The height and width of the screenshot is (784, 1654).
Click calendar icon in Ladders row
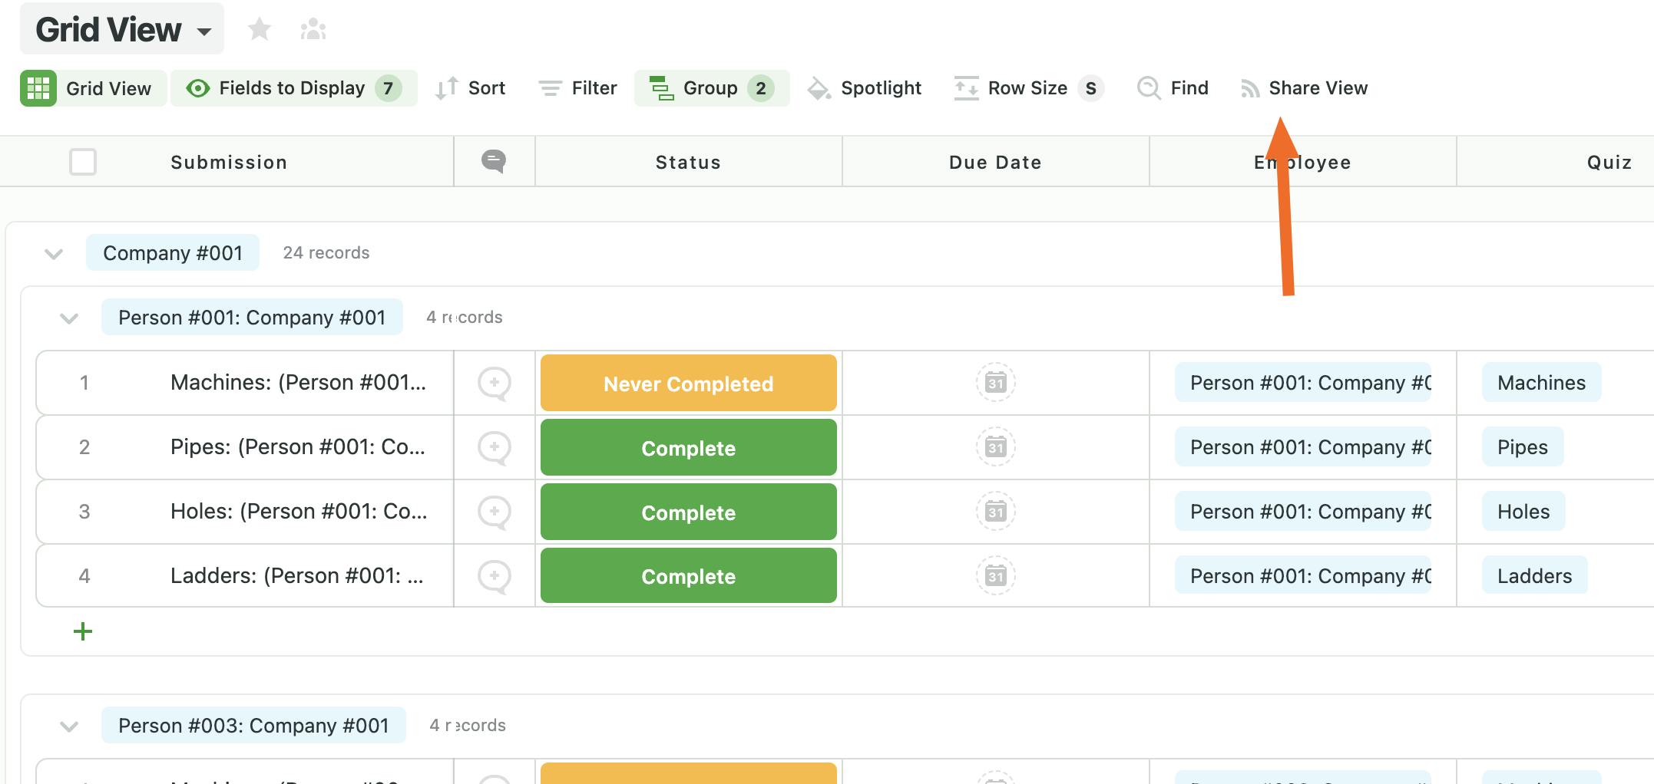[995, 576]
